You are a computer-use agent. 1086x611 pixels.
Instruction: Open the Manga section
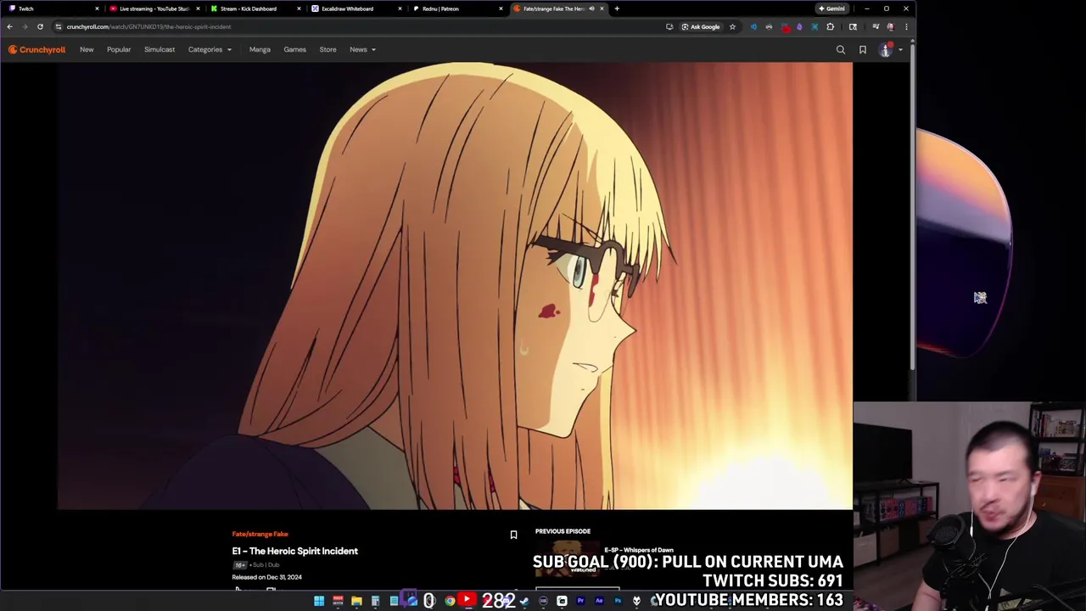260,49
